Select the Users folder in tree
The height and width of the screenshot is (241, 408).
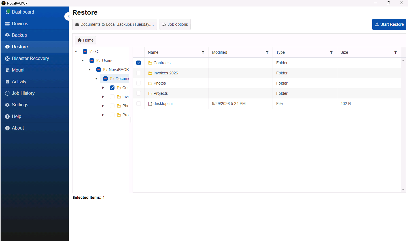pos(107,61)
